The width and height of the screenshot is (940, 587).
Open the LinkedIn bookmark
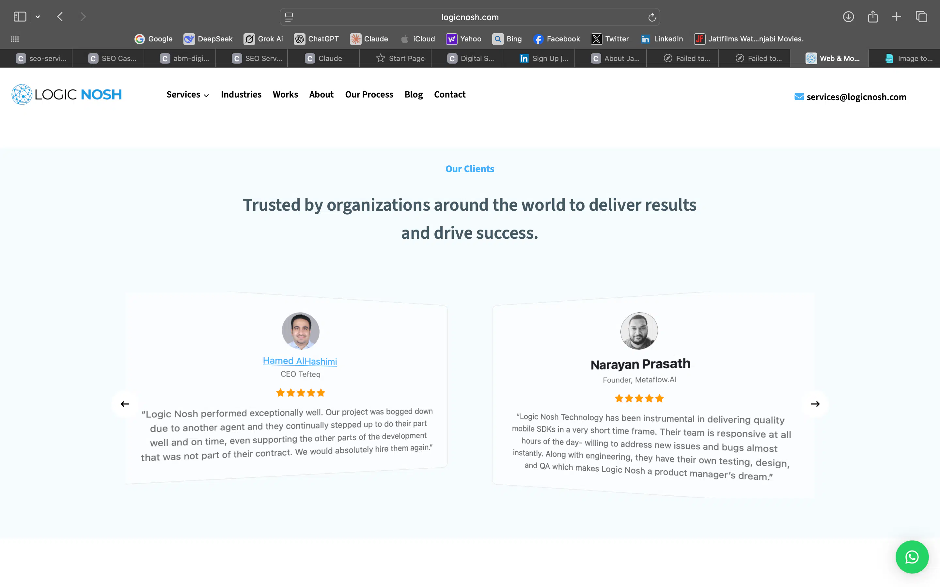pyautogui.click(x=662, y=39)
